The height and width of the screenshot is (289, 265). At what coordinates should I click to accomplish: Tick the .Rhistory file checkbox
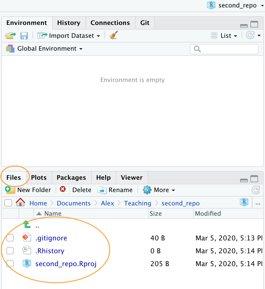[x=10, y=251]
